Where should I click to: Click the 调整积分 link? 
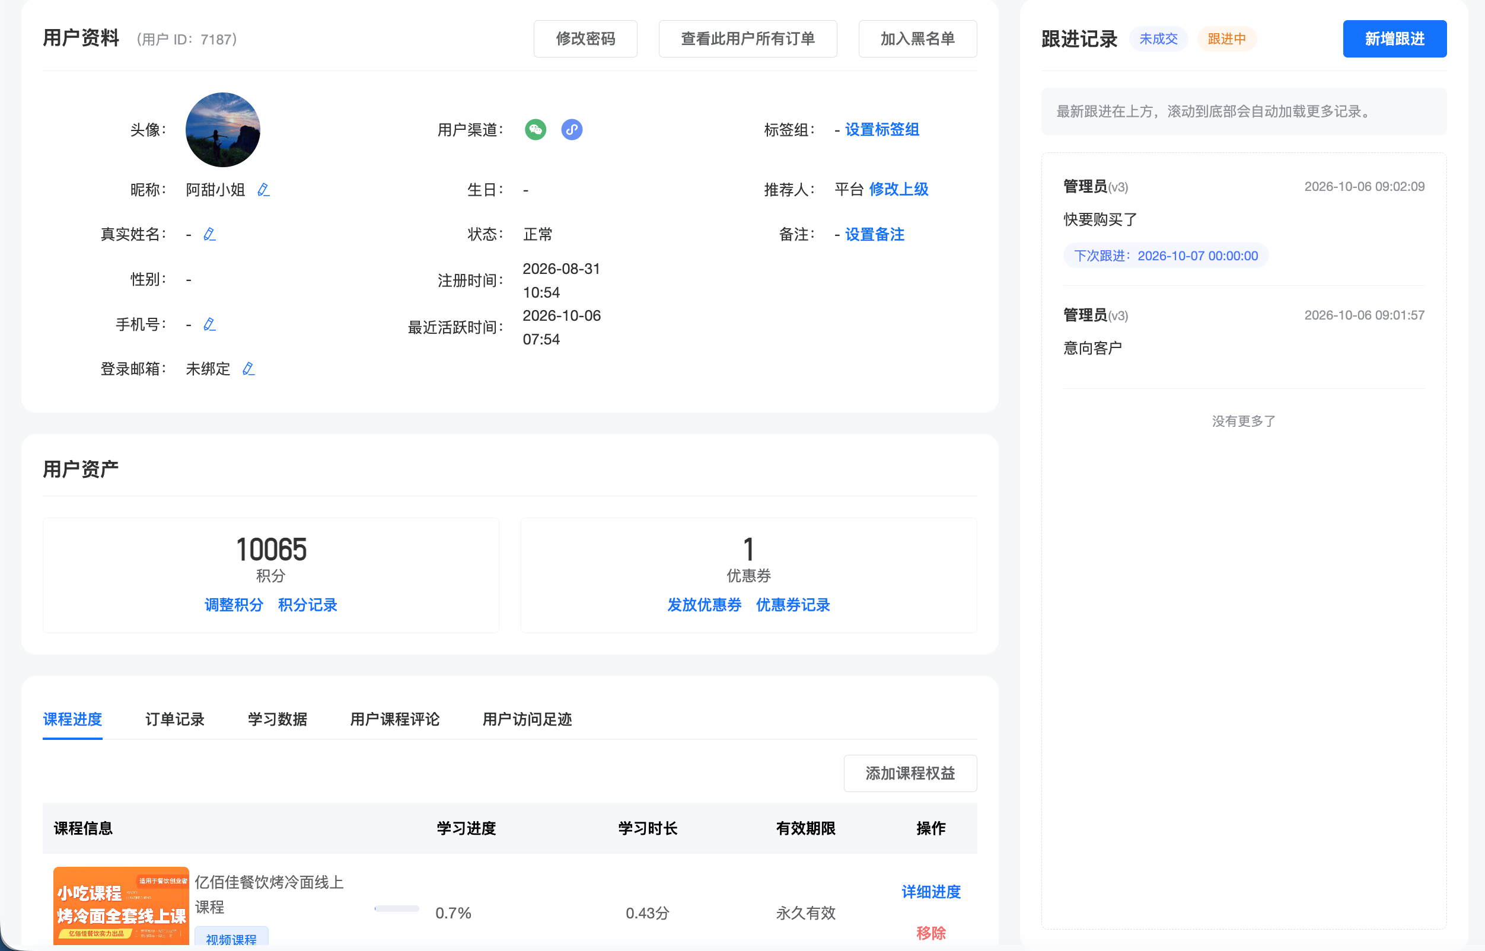[234, 605]
